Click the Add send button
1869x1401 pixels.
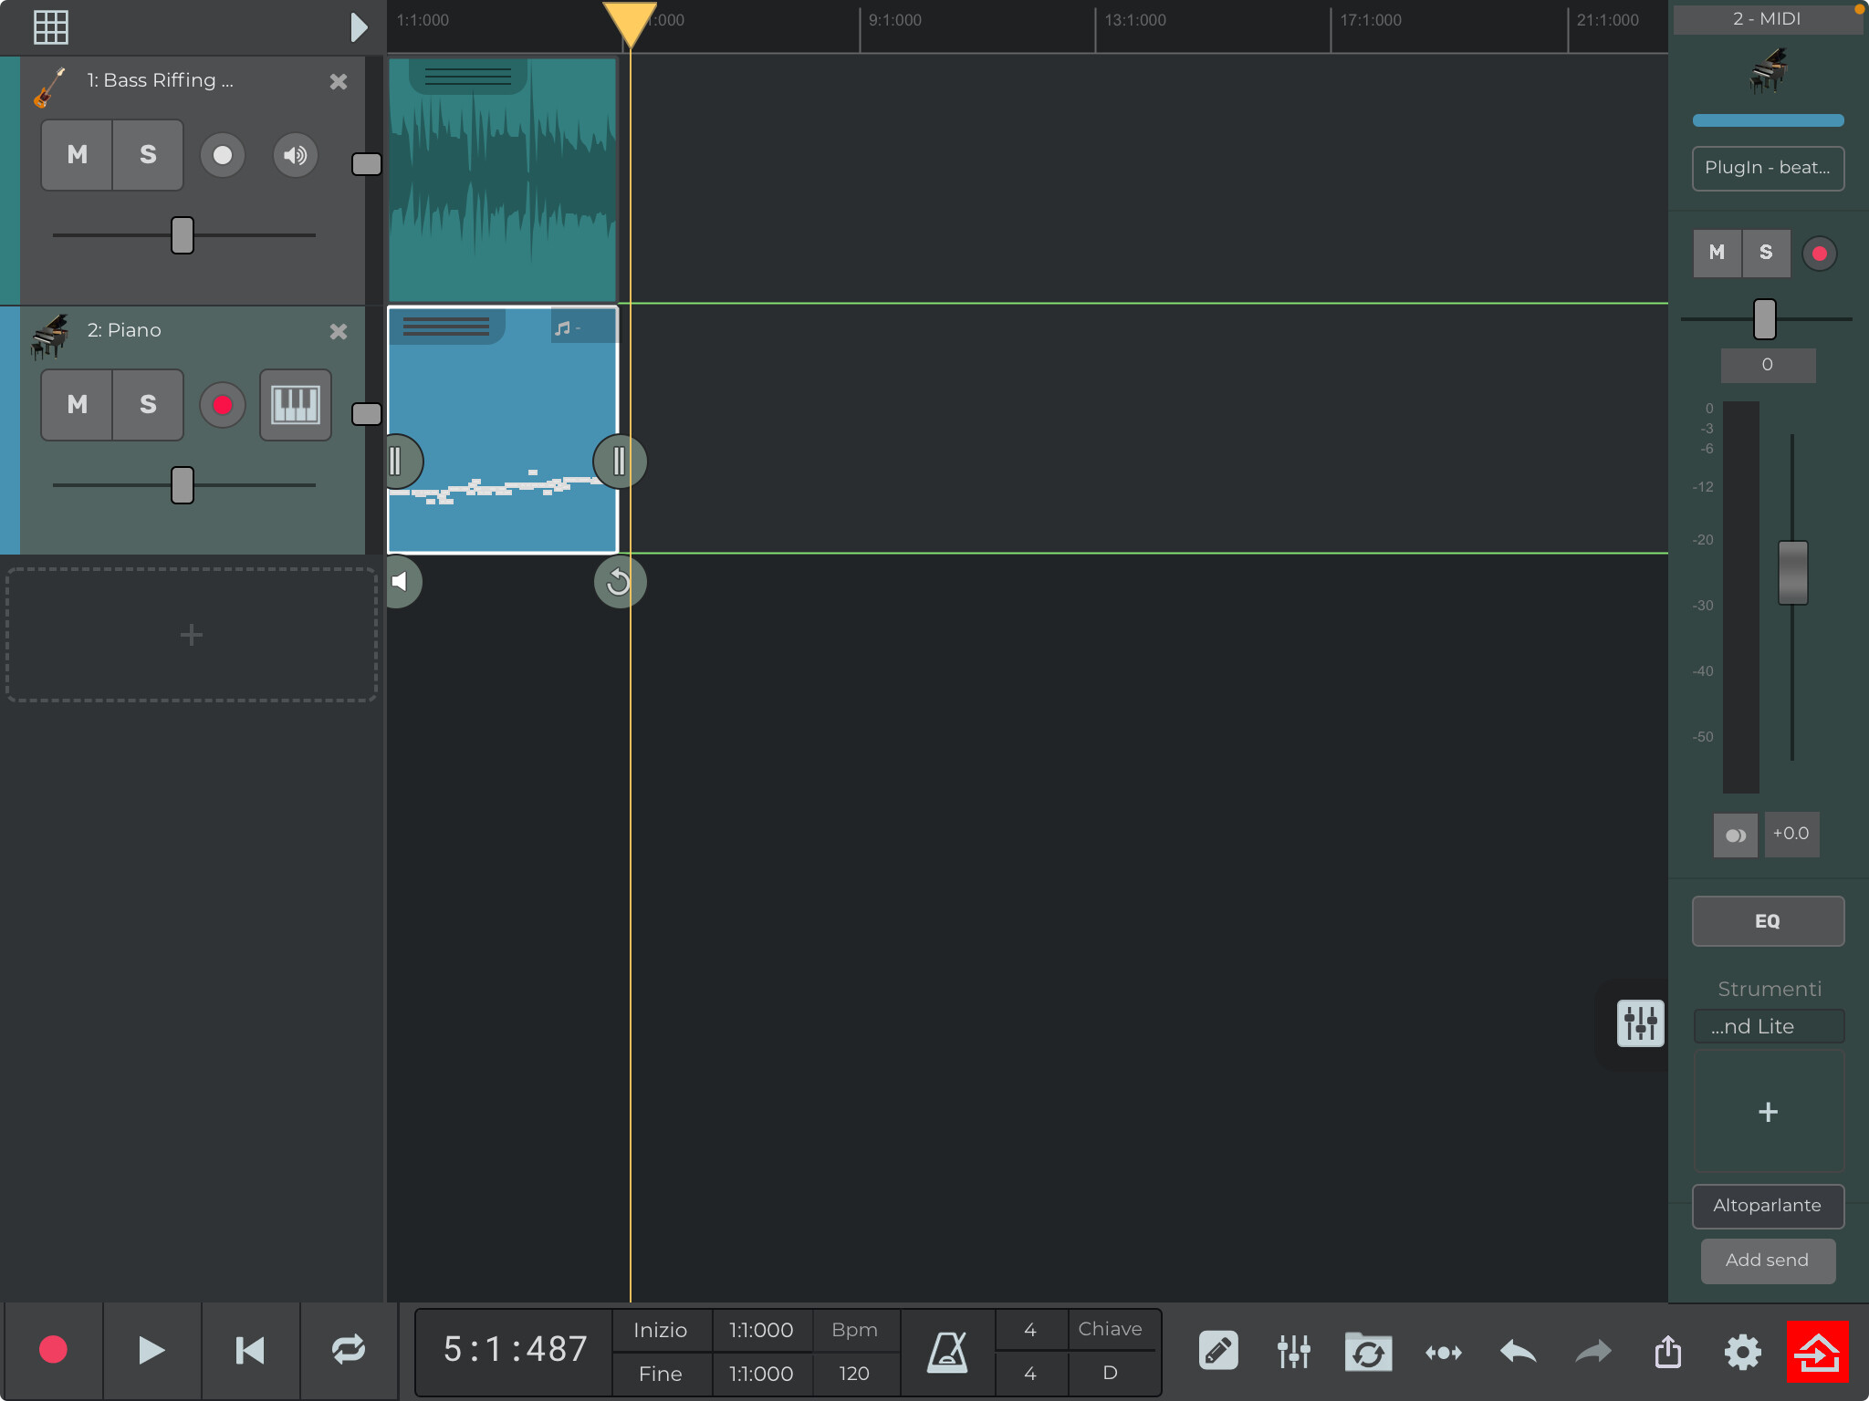point(1768,1261)
